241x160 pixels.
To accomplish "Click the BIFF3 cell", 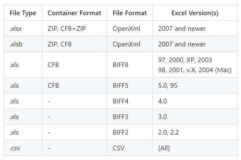I will pos(130,117).
